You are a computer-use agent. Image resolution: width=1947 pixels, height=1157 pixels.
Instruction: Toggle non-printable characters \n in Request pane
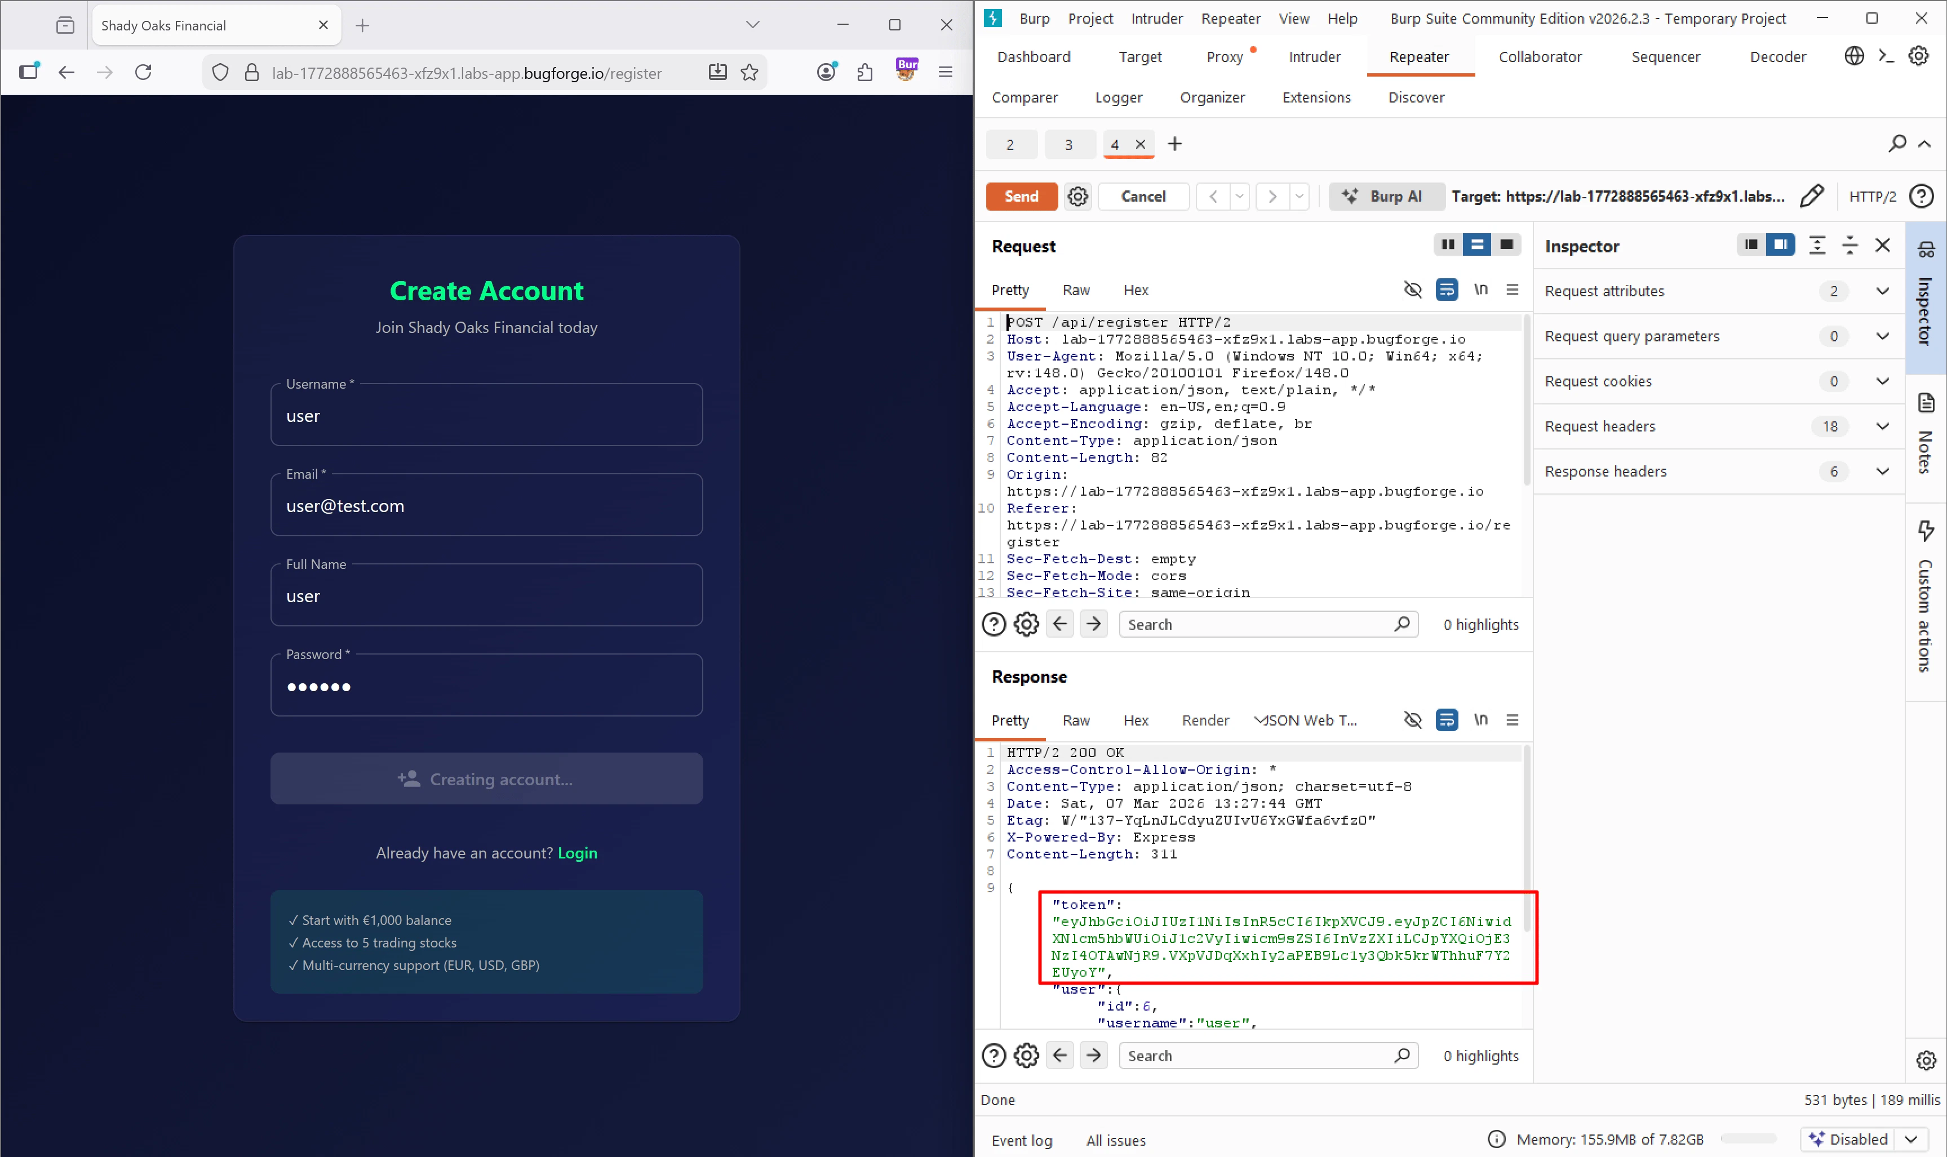coord(1480,290)
